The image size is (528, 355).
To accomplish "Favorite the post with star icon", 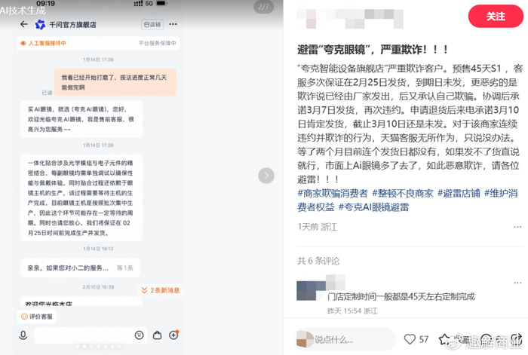I will click(x=444, y=339).
